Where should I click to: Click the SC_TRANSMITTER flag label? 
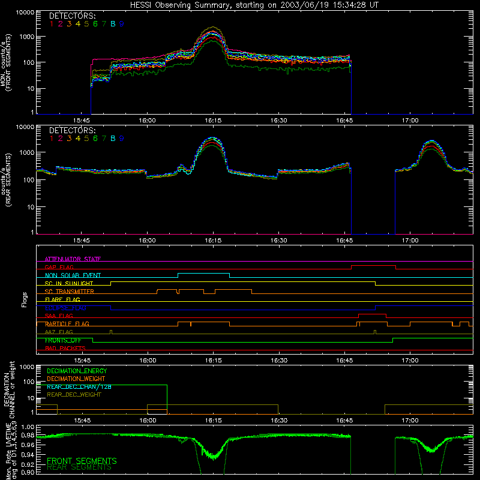70,292
